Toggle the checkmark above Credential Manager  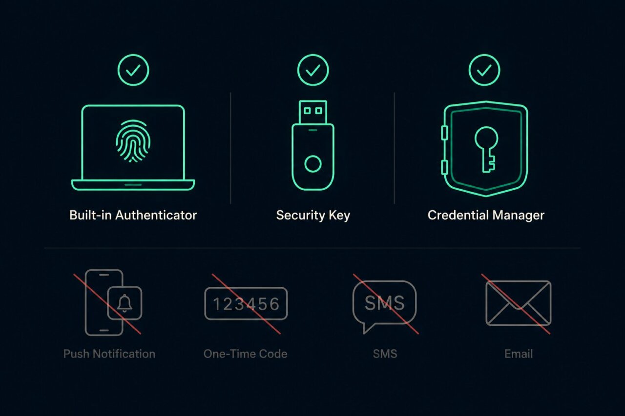click(x=484, y=71)
